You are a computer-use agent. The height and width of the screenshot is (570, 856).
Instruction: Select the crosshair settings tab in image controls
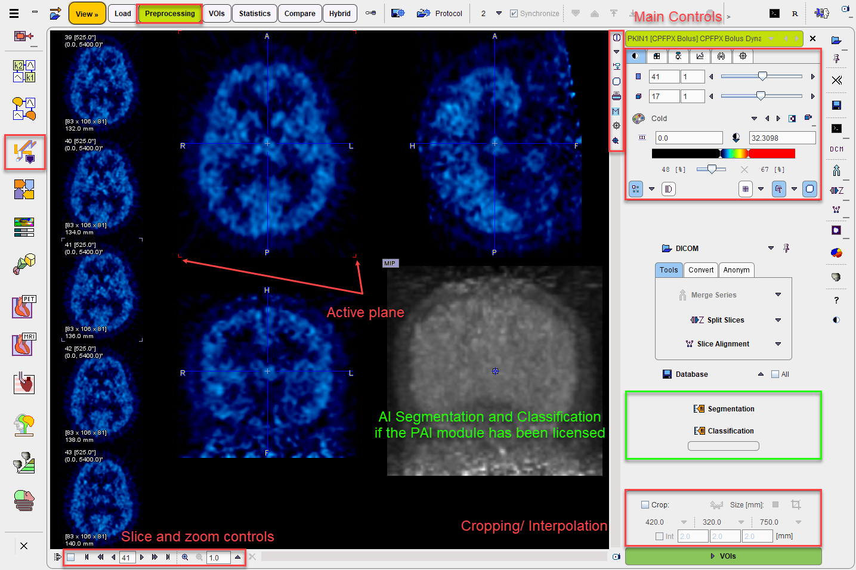point(743,56)
